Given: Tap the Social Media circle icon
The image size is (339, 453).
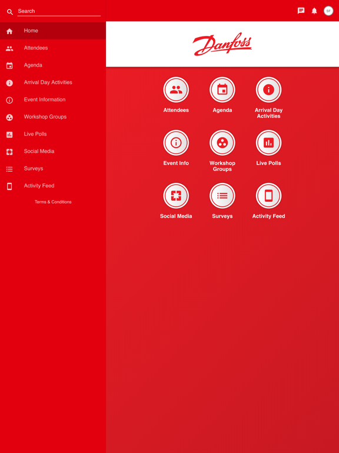Looking at the screenshot, I should (176, 196).
